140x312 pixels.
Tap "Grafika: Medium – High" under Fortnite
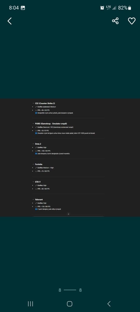[x=46, y=168]
